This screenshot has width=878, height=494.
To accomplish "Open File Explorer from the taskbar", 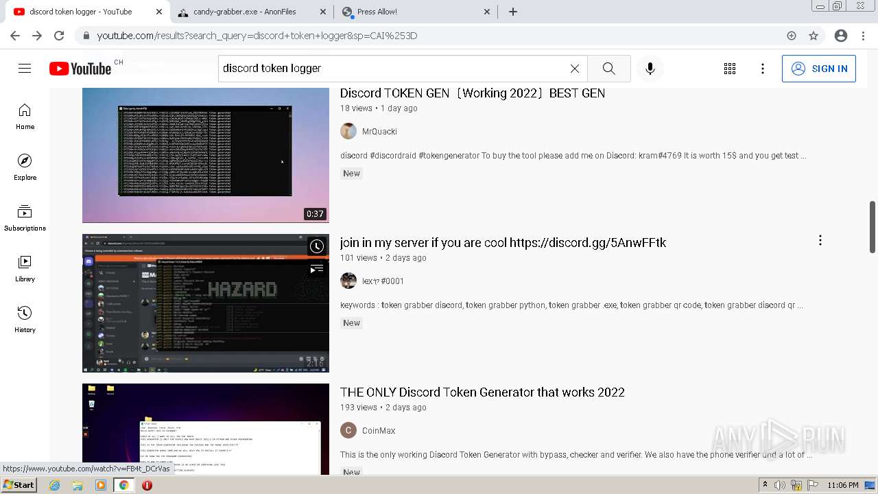I will coord(78,485).
